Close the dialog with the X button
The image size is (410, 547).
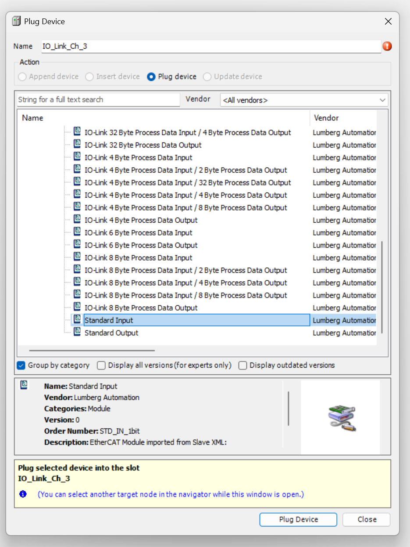point(388,22)
